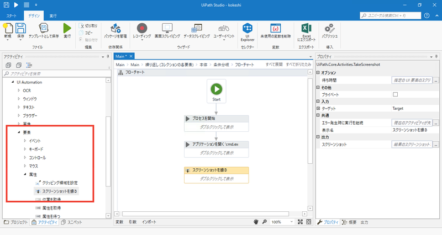The height and width of the screenshot is (235, 442).
Task: Open the インポート imports panel
Action: point(149,222)
